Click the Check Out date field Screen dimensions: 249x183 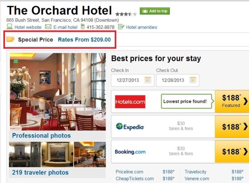[x=178, y=80]
